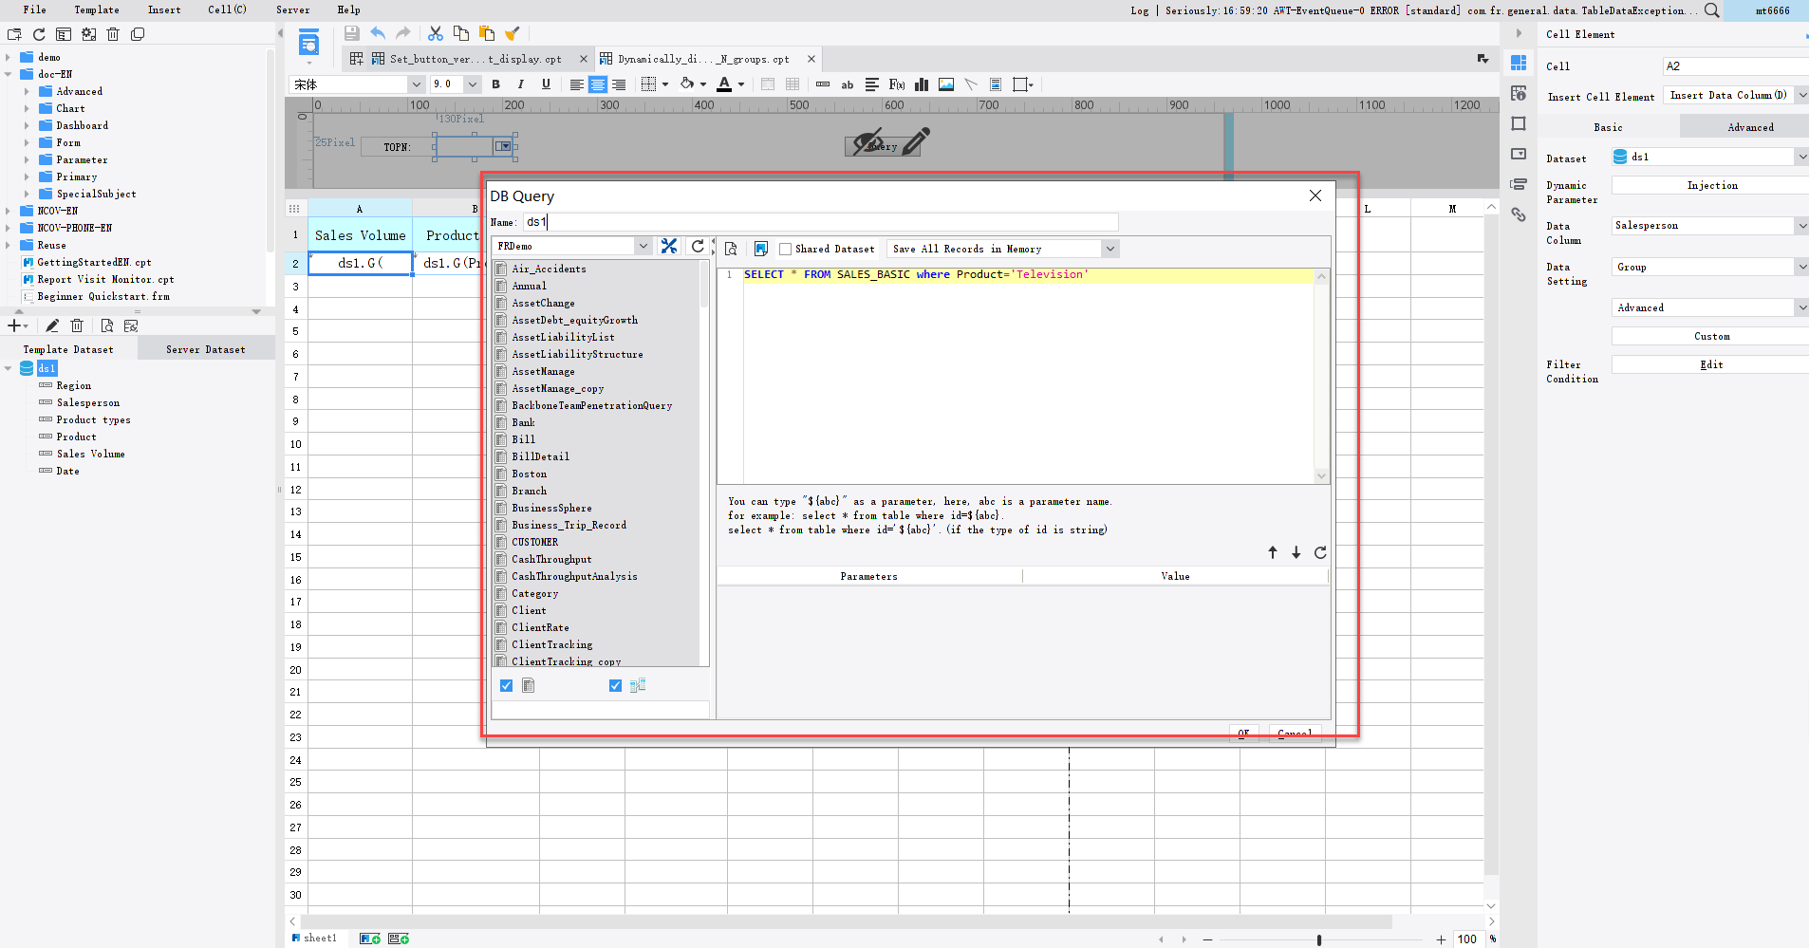Open the Cell Element grid icon in right sidebar
The width and height of the screenshot is (1809, 948).
pyautogui.click(x=1520, y=61)
